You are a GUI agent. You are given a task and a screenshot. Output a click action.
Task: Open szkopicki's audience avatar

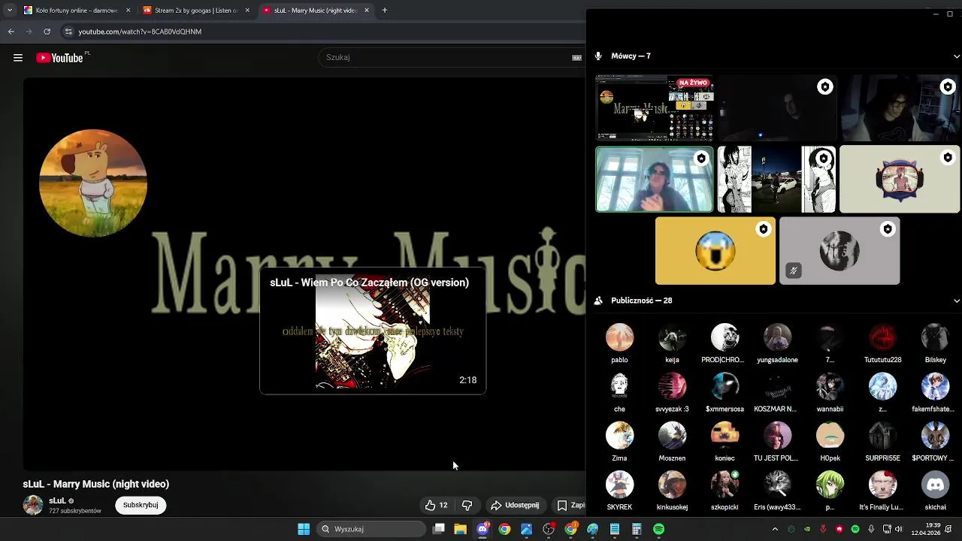tap(725, 485)
